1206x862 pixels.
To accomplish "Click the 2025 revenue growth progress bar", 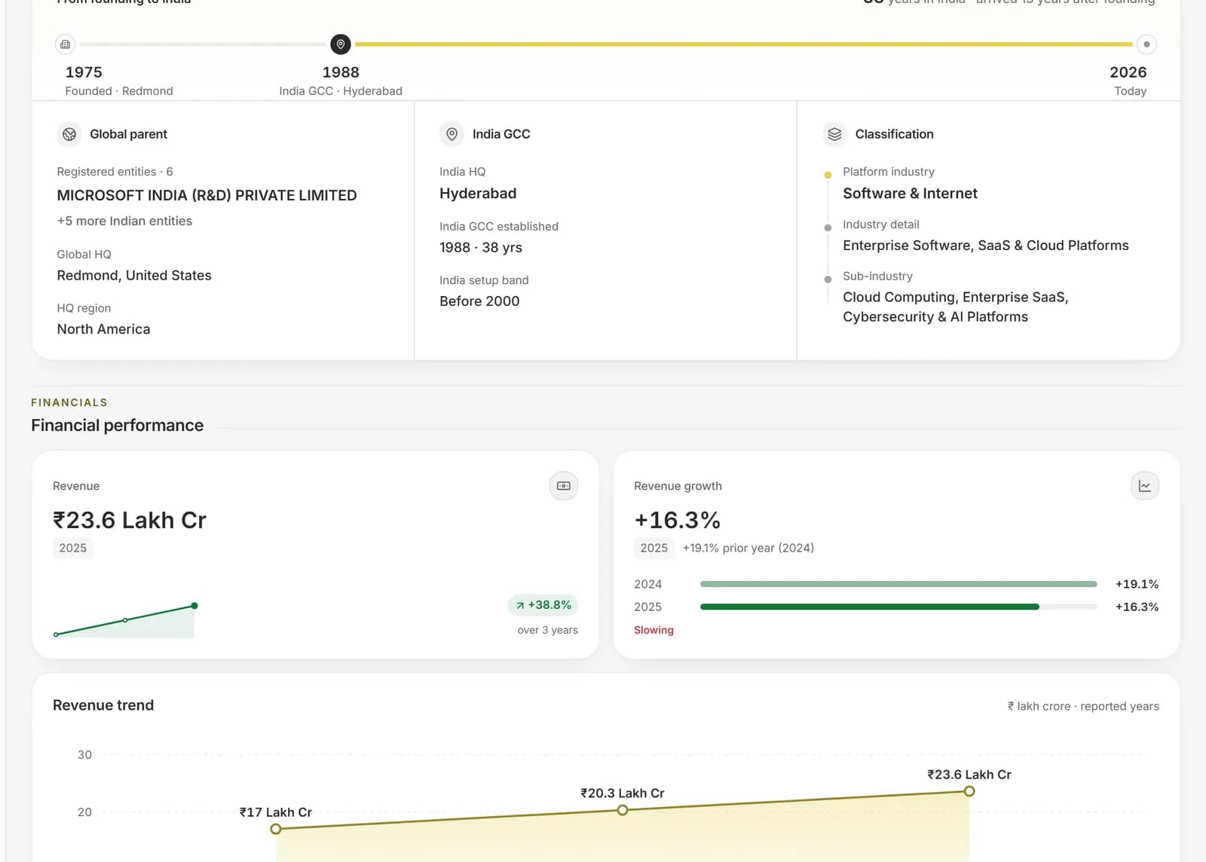I will (x=898, y=607).
